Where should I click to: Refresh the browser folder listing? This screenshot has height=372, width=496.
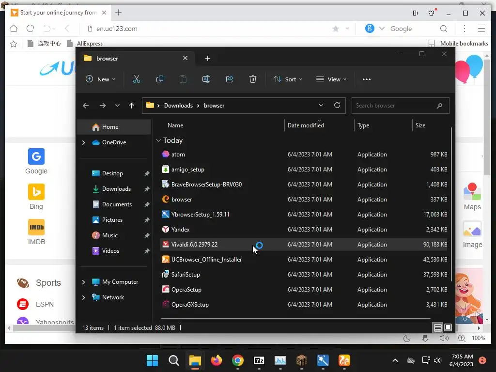click(x=337, y=105)
